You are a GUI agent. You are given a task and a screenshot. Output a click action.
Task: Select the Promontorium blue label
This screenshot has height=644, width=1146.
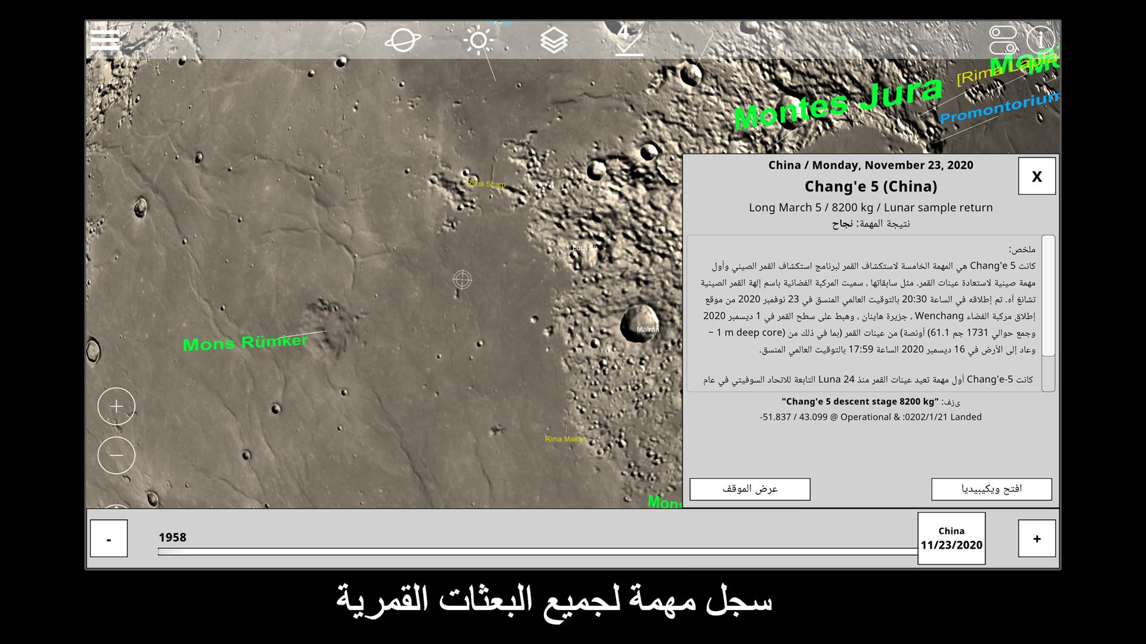pos(1000,107)
